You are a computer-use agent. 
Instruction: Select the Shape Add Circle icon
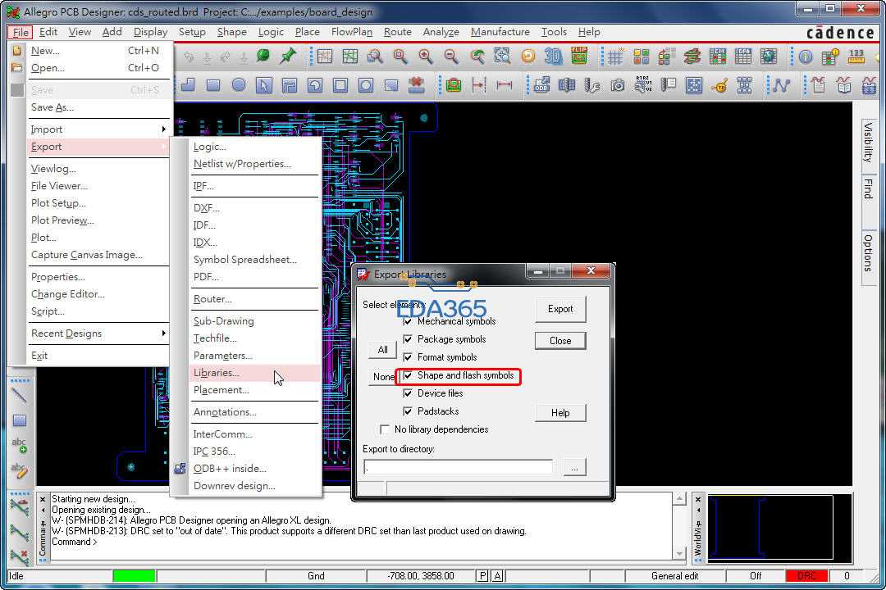(x=239, y=85)
